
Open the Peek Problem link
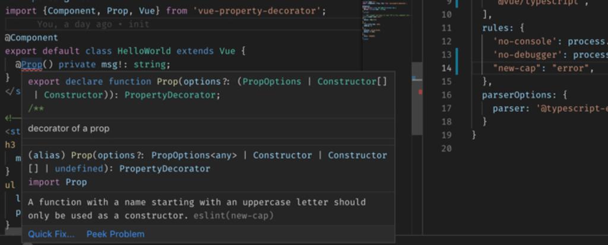pos(116,234)
